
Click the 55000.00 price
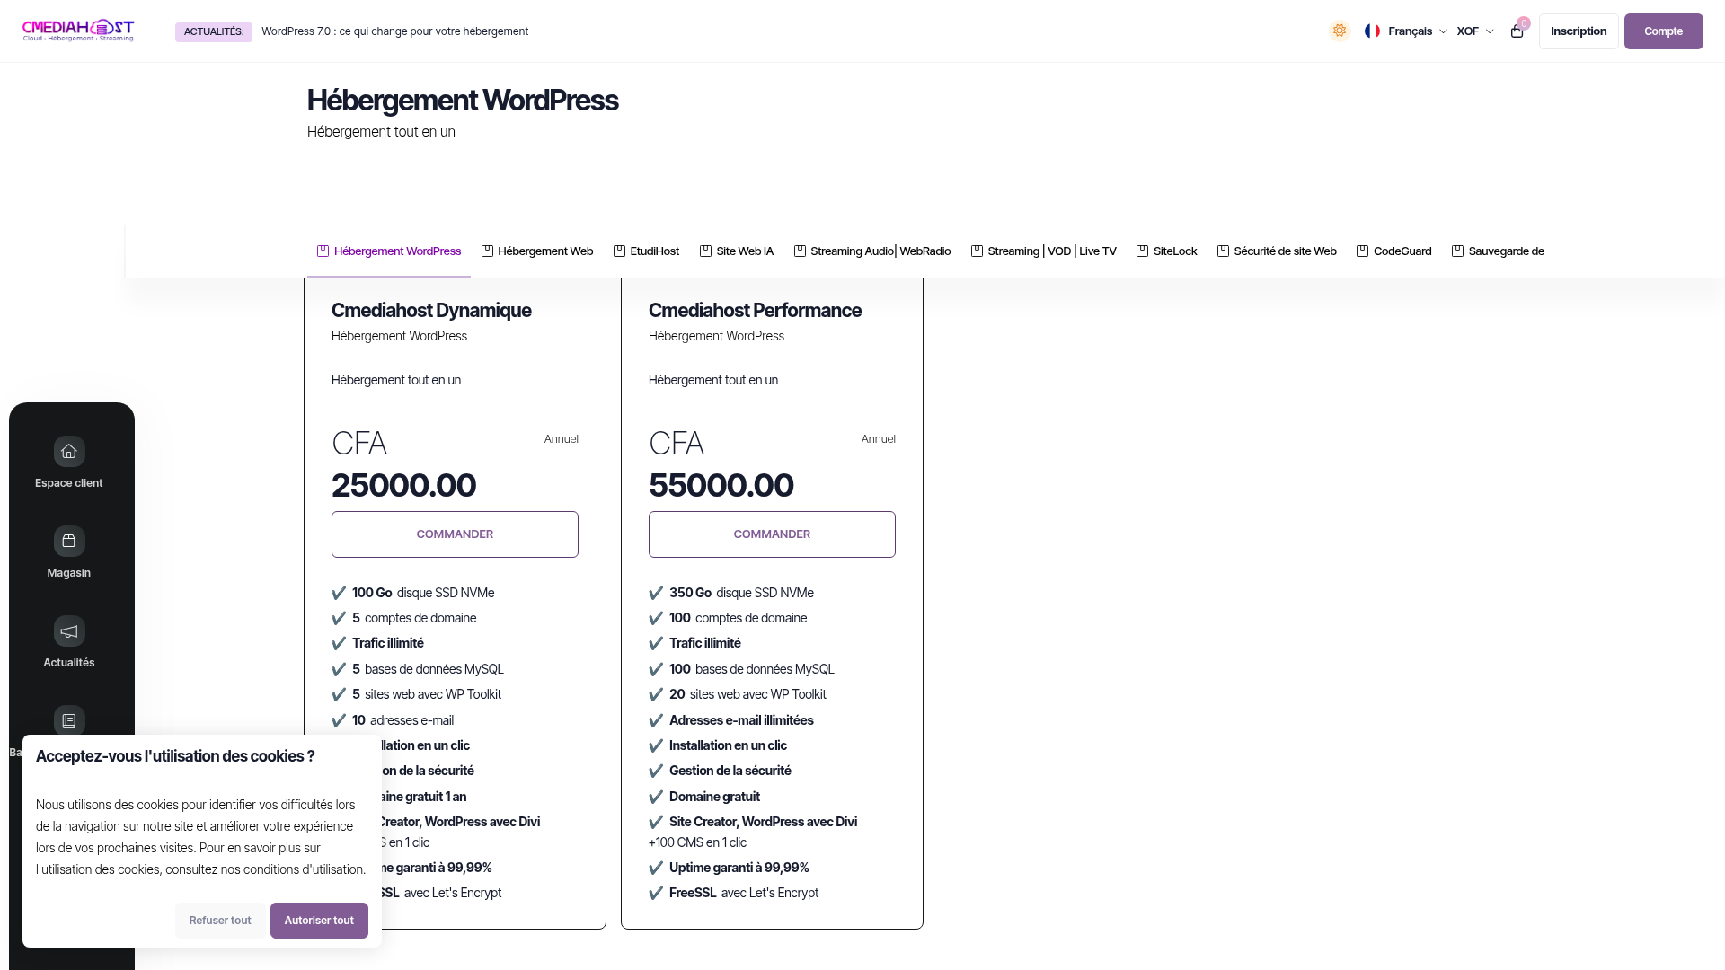pos(721,486)
